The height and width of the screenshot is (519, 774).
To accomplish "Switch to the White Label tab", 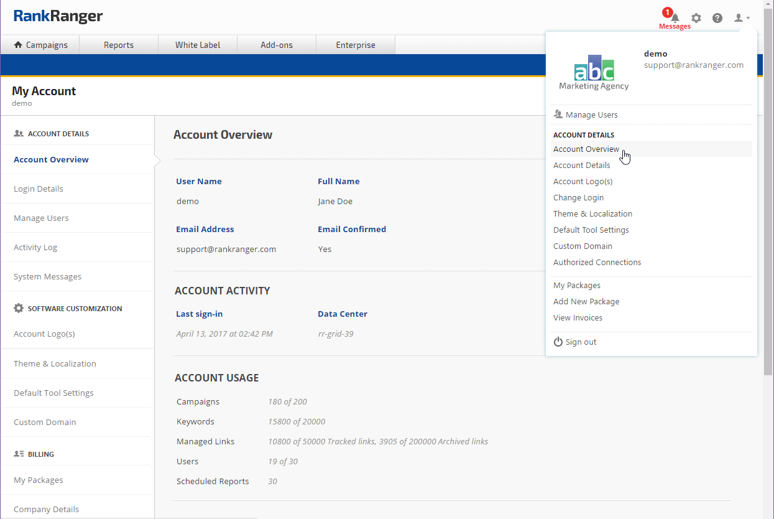I will point(198,45).
